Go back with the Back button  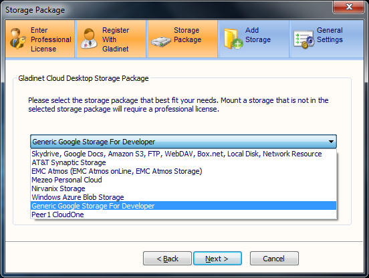pos(167,259)
